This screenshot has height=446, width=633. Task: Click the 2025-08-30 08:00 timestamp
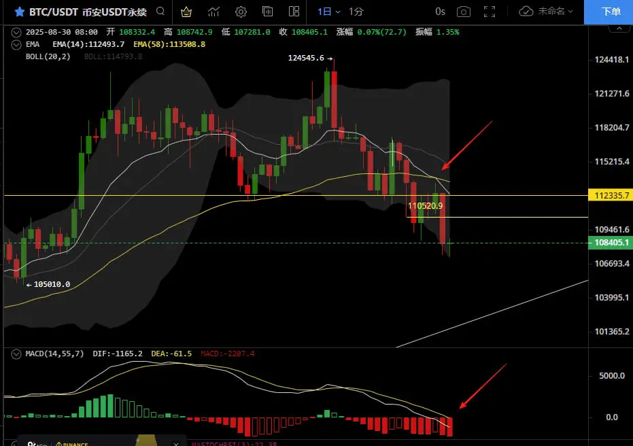click(62, 32)
